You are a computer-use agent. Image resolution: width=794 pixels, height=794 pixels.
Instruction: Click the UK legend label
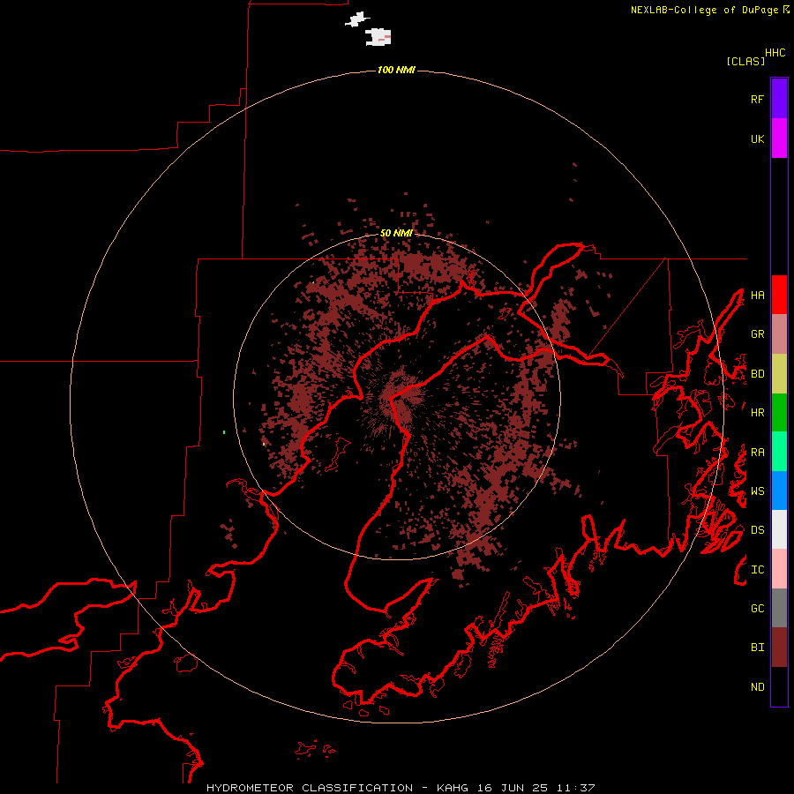pyautogui.click(x=757, y=139)
